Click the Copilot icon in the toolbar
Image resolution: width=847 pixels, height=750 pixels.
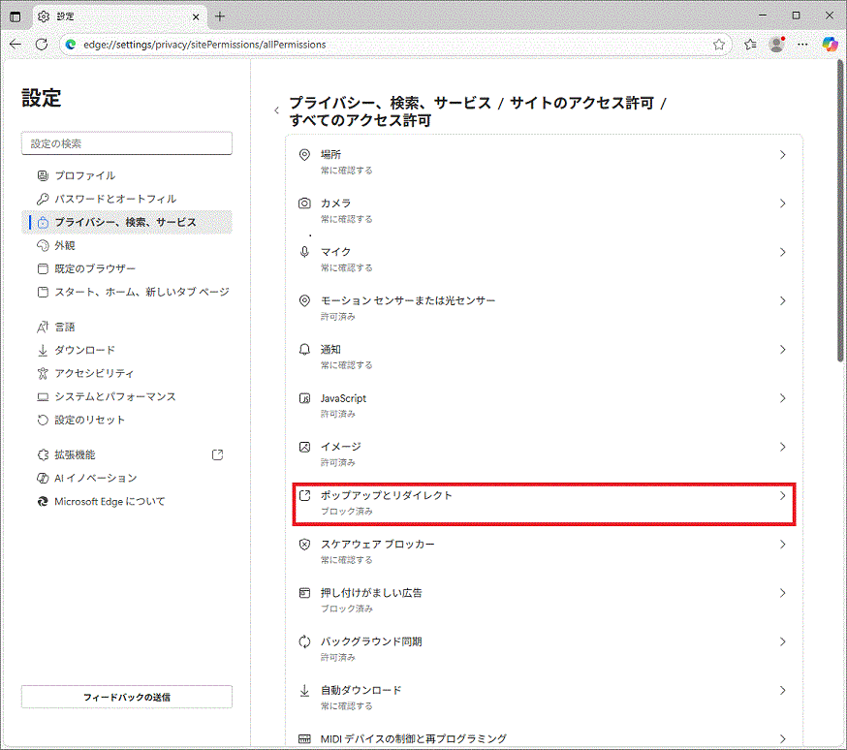coord(830,45)
